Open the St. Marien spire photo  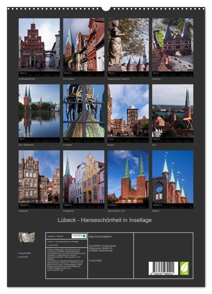click(84, 111)
